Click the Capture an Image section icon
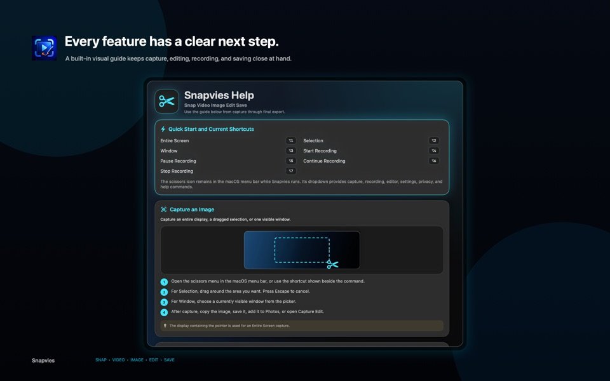Image resolution: width=610 pixels, height=381 pixels. click(164, 210)
